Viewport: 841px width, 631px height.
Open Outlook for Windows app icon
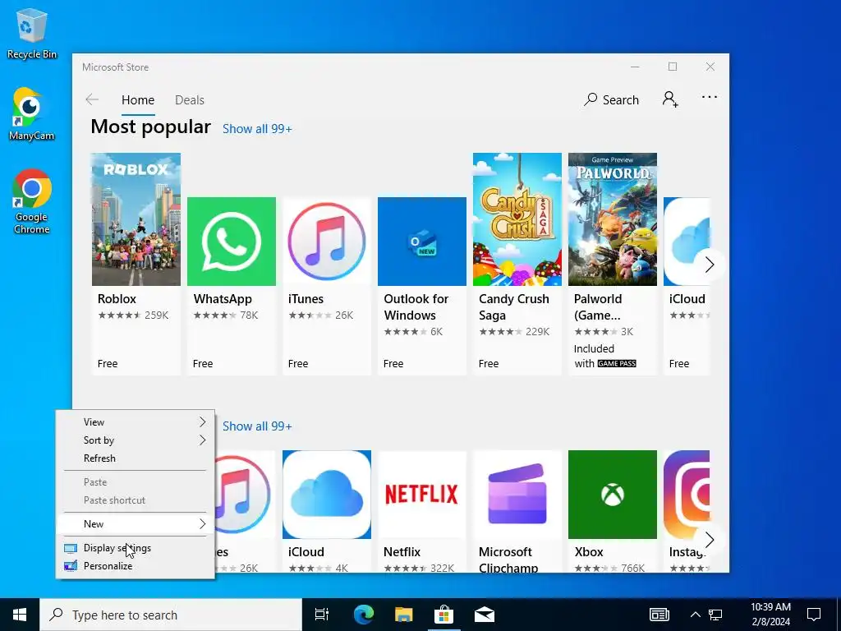click(x=422, y=241)
